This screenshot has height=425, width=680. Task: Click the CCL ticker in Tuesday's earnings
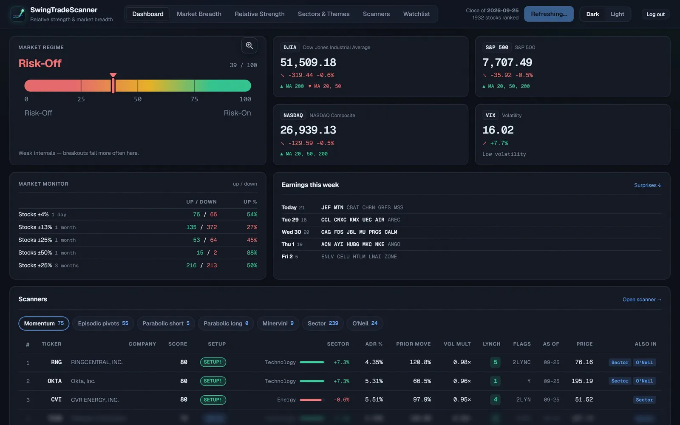[x=326, y=220]
